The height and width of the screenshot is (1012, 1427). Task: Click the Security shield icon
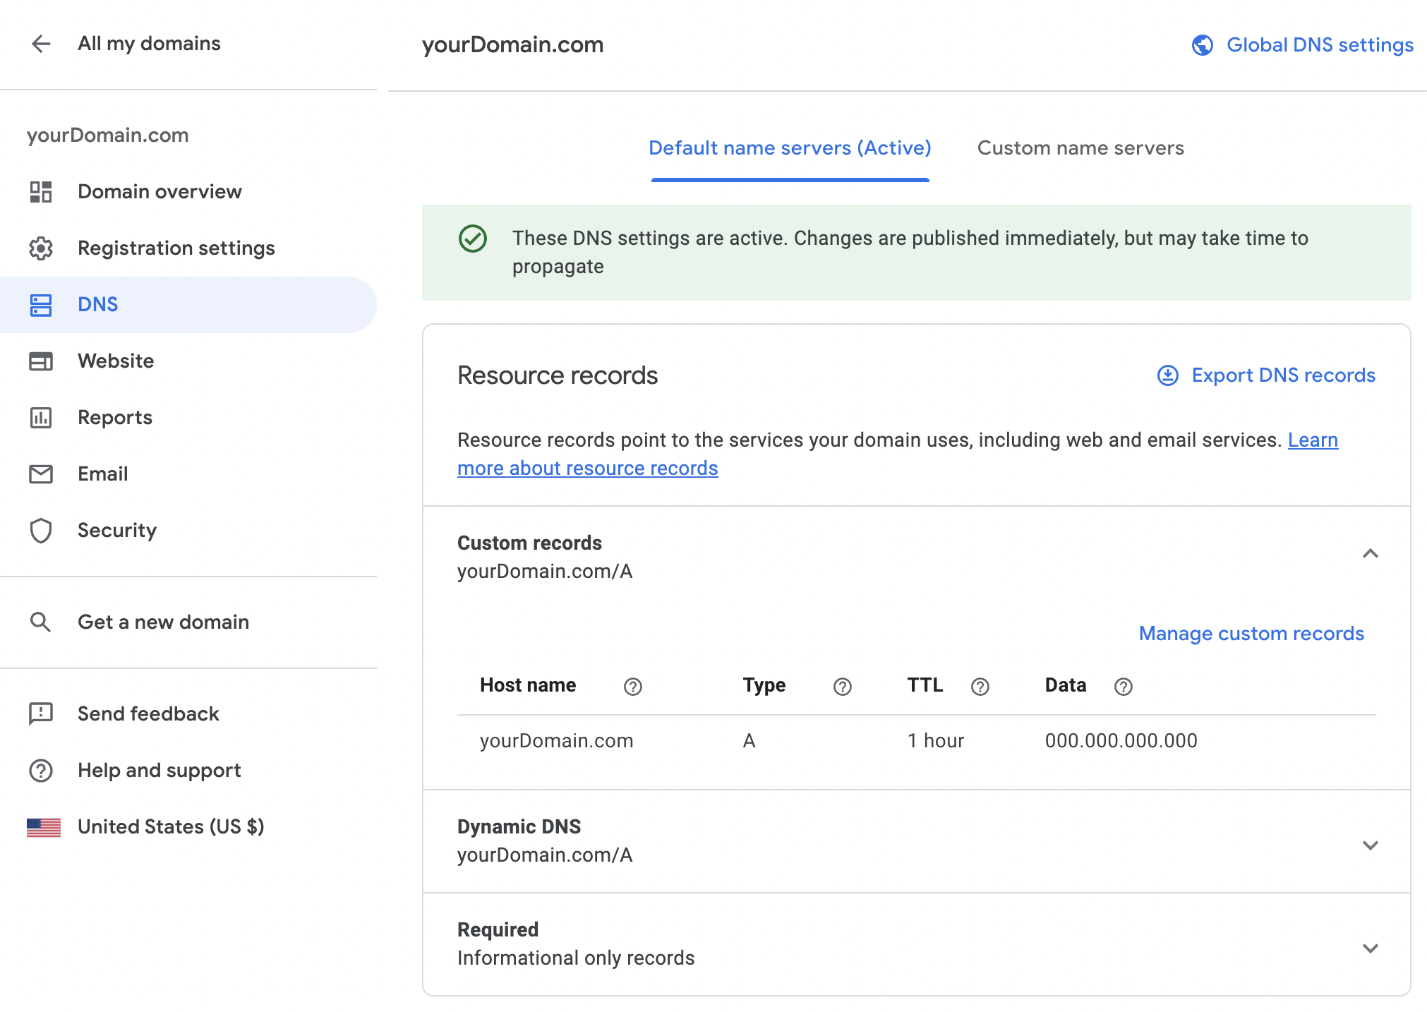(x=41, y=531)
